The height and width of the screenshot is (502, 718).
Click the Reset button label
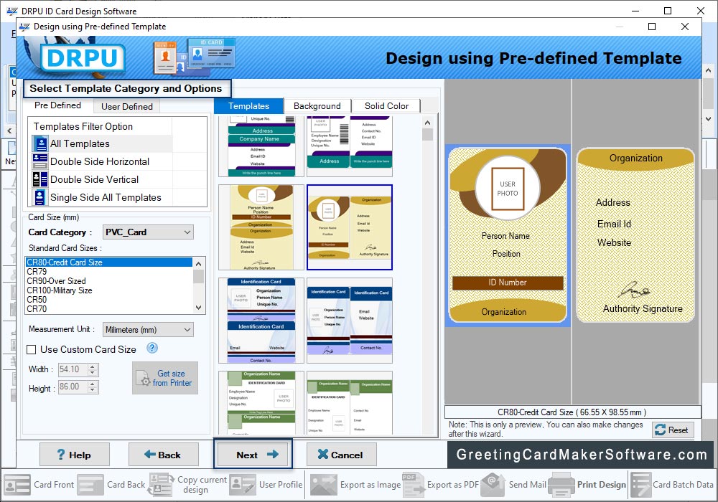678,430
